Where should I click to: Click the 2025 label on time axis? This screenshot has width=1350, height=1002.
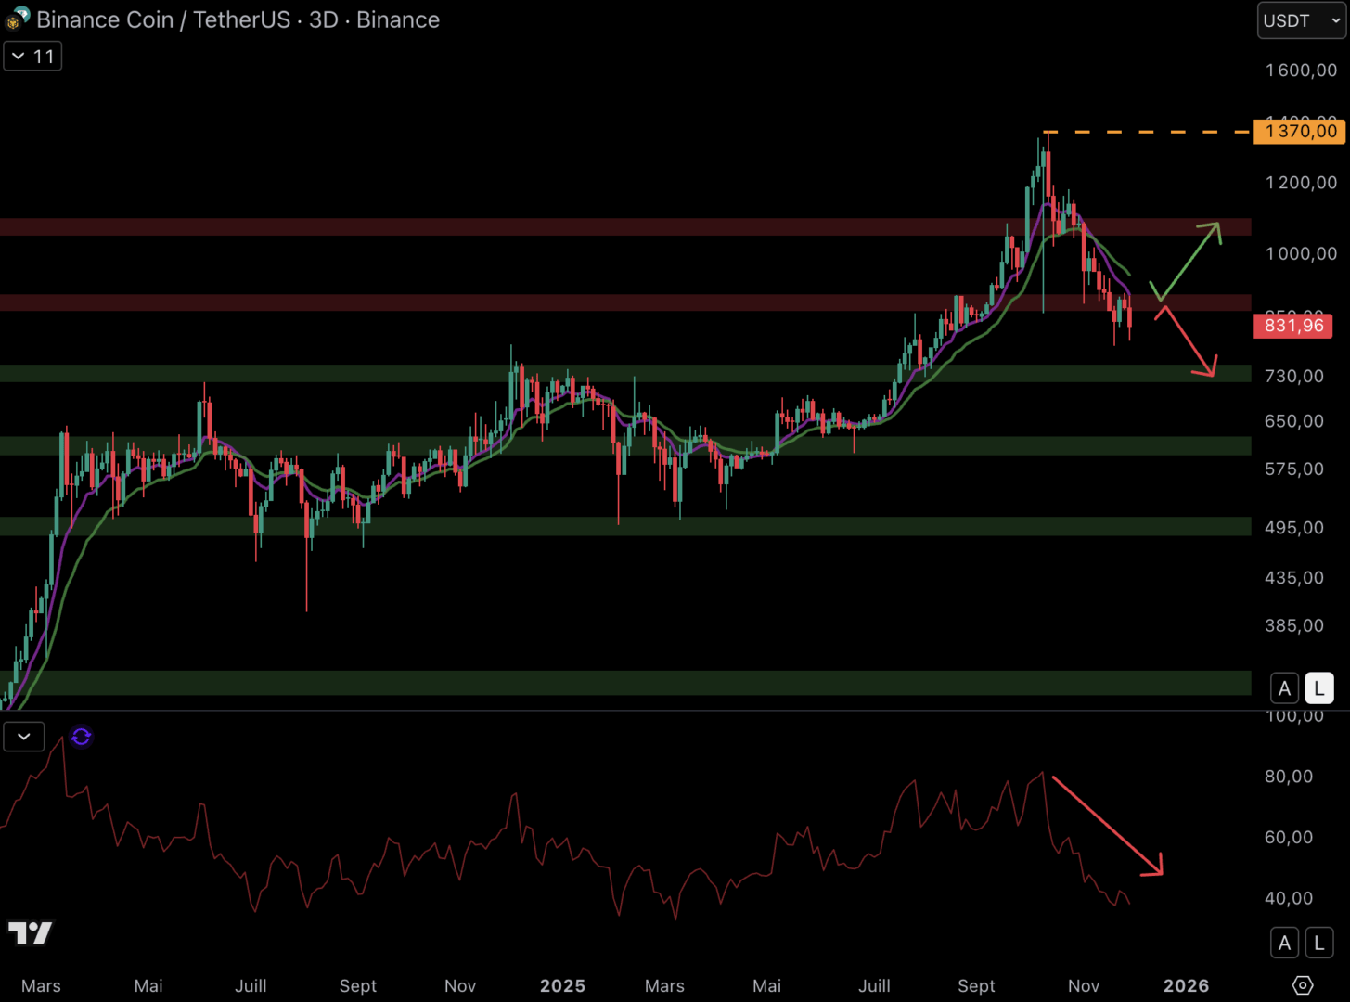562,985
